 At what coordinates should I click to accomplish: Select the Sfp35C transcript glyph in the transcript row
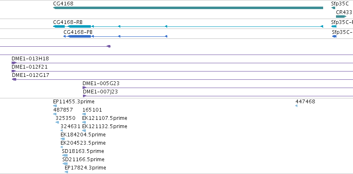coord(334,26)
